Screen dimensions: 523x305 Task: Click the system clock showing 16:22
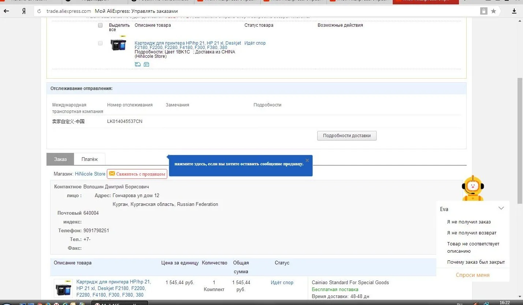coord(505,302)
